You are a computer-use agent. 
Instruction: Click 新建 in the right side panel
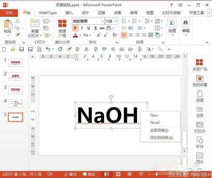tap(200, 96)
